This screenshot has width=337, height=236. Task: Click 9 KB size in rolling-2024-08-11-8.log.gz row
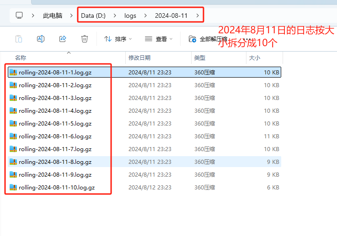point(273,162)
